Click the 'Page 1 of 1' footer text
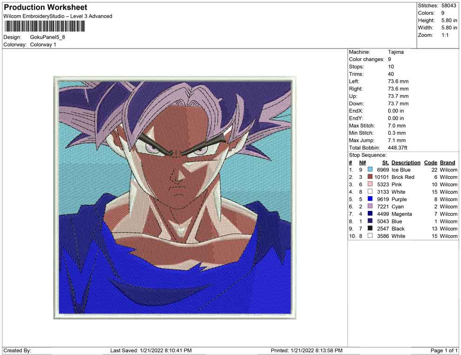This screenshot has width=461, height=355. tap(444, 350)
